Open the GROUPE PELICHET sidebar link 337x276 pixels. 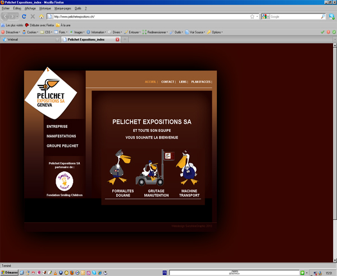tap(62, 146)
